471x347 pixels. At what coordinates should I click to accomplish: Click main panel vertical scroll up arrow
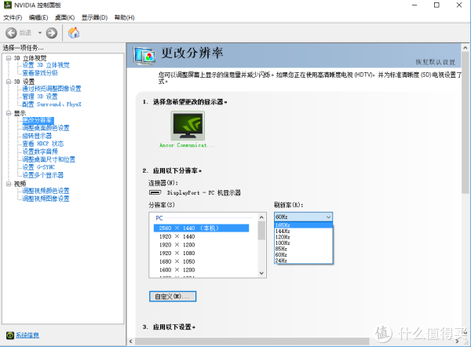point(465,48)
